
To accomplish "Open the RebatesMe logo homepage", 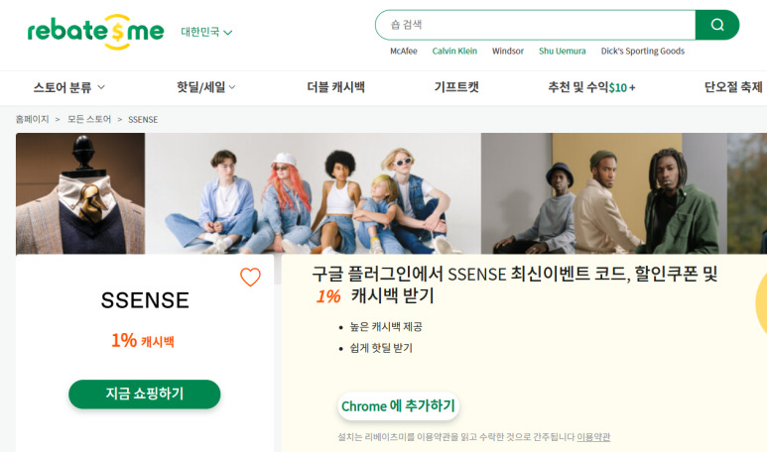I will (96, 32).
